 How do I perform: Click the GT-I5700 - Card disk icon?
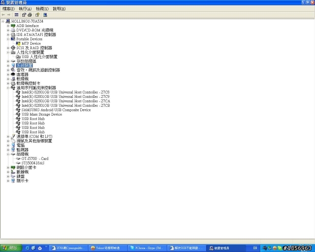pyautogui.click(x=18, y=159)
